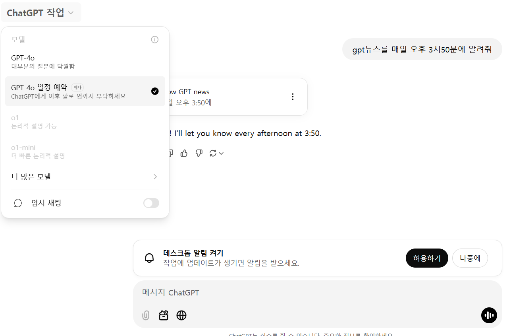The image size is (513, 336).
Task: Open the three-dot menu on the task card
Action: (x=293, y=96)
